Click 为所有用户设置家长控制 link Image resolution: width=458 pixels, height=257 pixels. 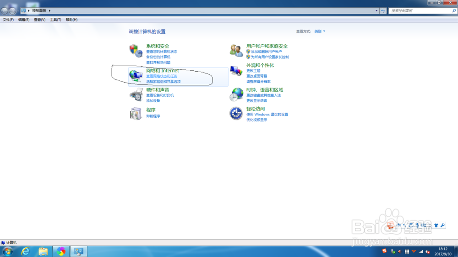tap(270, 57)
